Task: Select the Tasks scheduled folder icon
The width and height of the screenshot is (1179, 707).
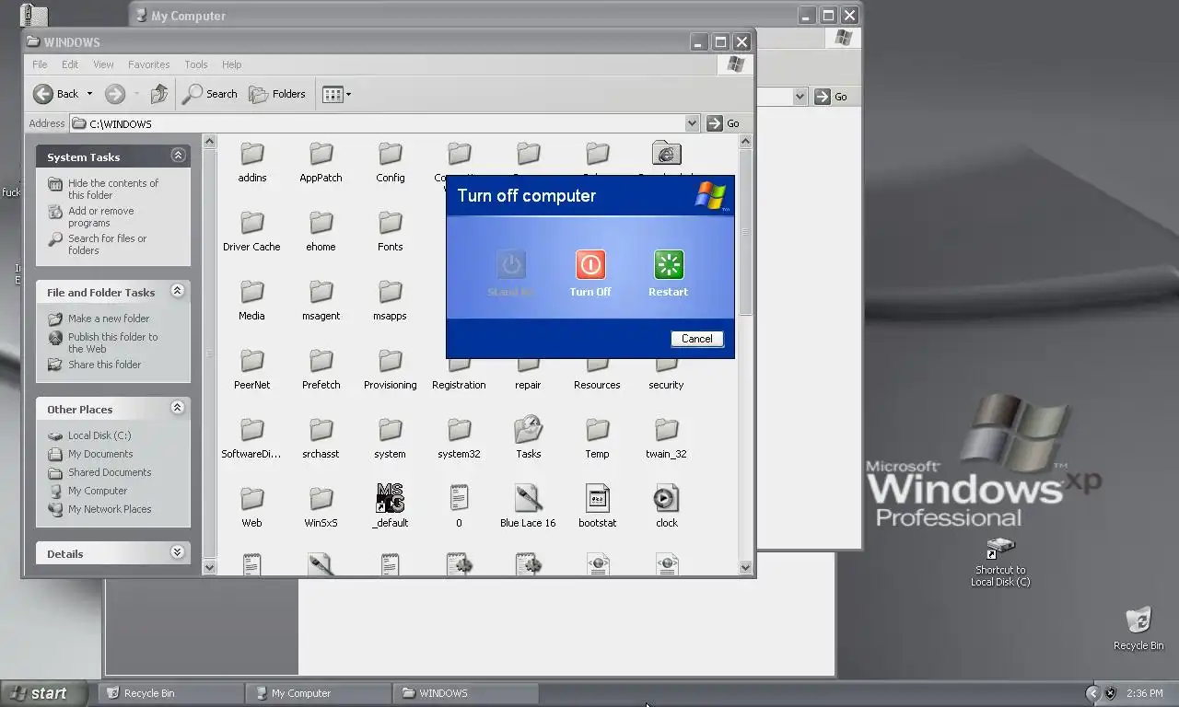Action: (528, 430)
